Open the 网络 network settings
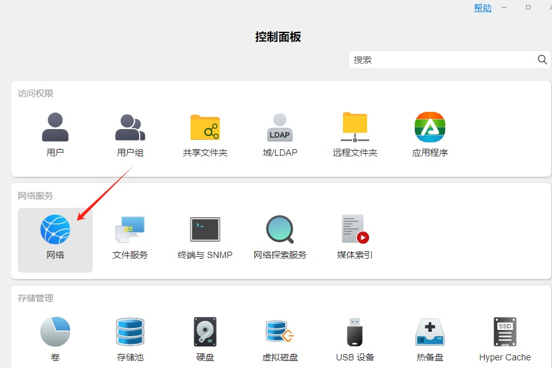This screenshot has width=552, height=368. click(x=55, y=240)
